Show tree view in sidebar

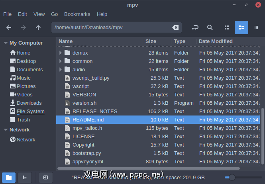pyautogui.click(x=25, y=178)
